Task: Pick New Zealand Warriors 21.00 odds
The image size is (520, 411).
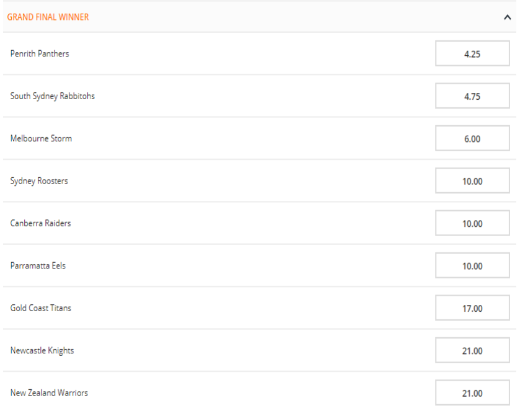Action: (x=472, y=393)
